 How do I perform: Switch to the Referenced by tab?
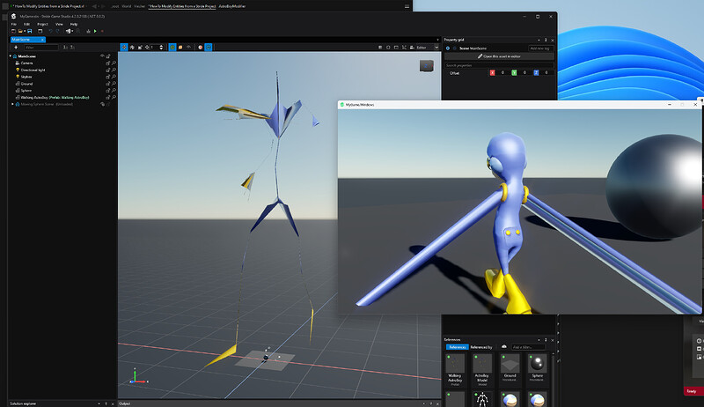tap(481, 347)
